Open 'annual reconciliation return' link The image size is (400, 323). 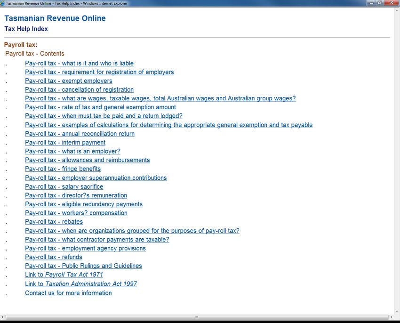click(x=80, y=134)
